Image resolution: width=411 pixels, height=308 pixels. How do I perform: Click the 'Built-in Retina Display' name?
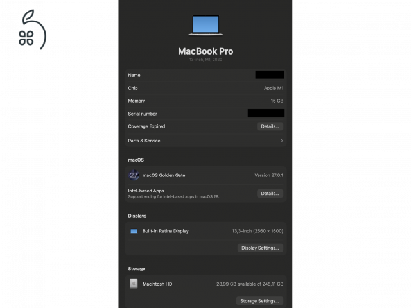[166, 231]
